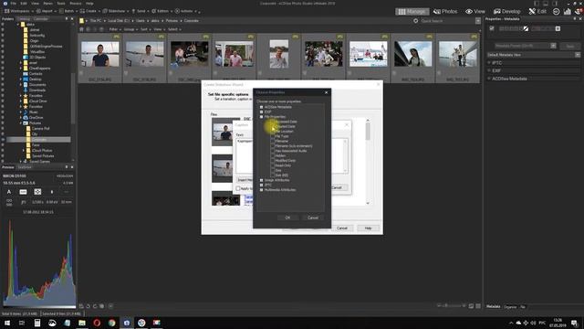Toggle the Apply checkbox in the Caption dialog
The width and height of the screenshot is (584, 329).
click(x=237, y=188)
